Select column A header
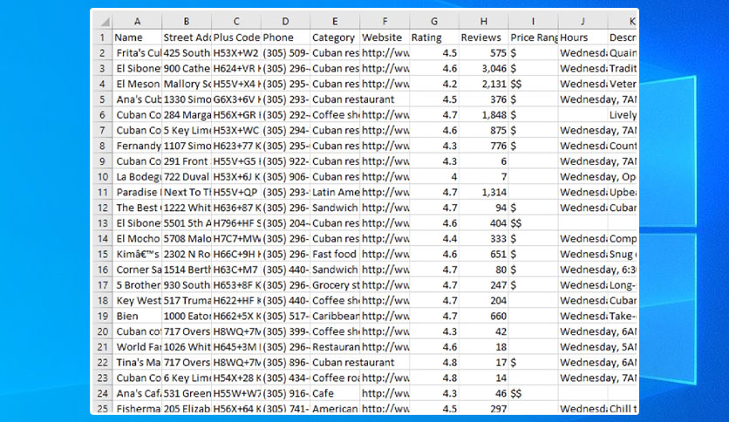The height and width of the screenshot is (422, 729). (137, 22)
